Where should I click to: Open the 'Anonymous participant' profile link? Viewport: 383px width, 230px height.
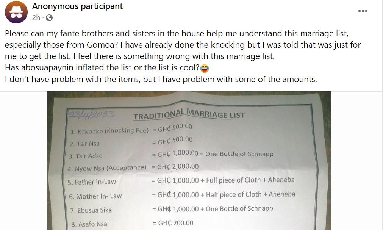[77, 6]
